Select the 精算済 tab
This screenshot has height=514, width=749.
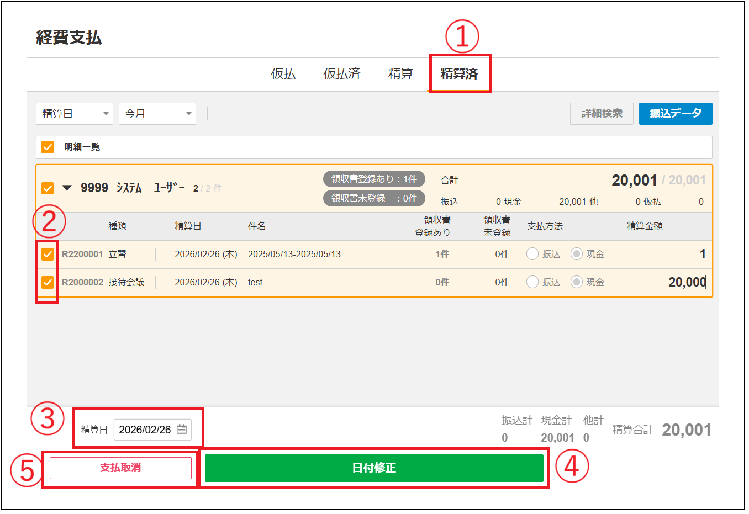(x=459, y=74)
